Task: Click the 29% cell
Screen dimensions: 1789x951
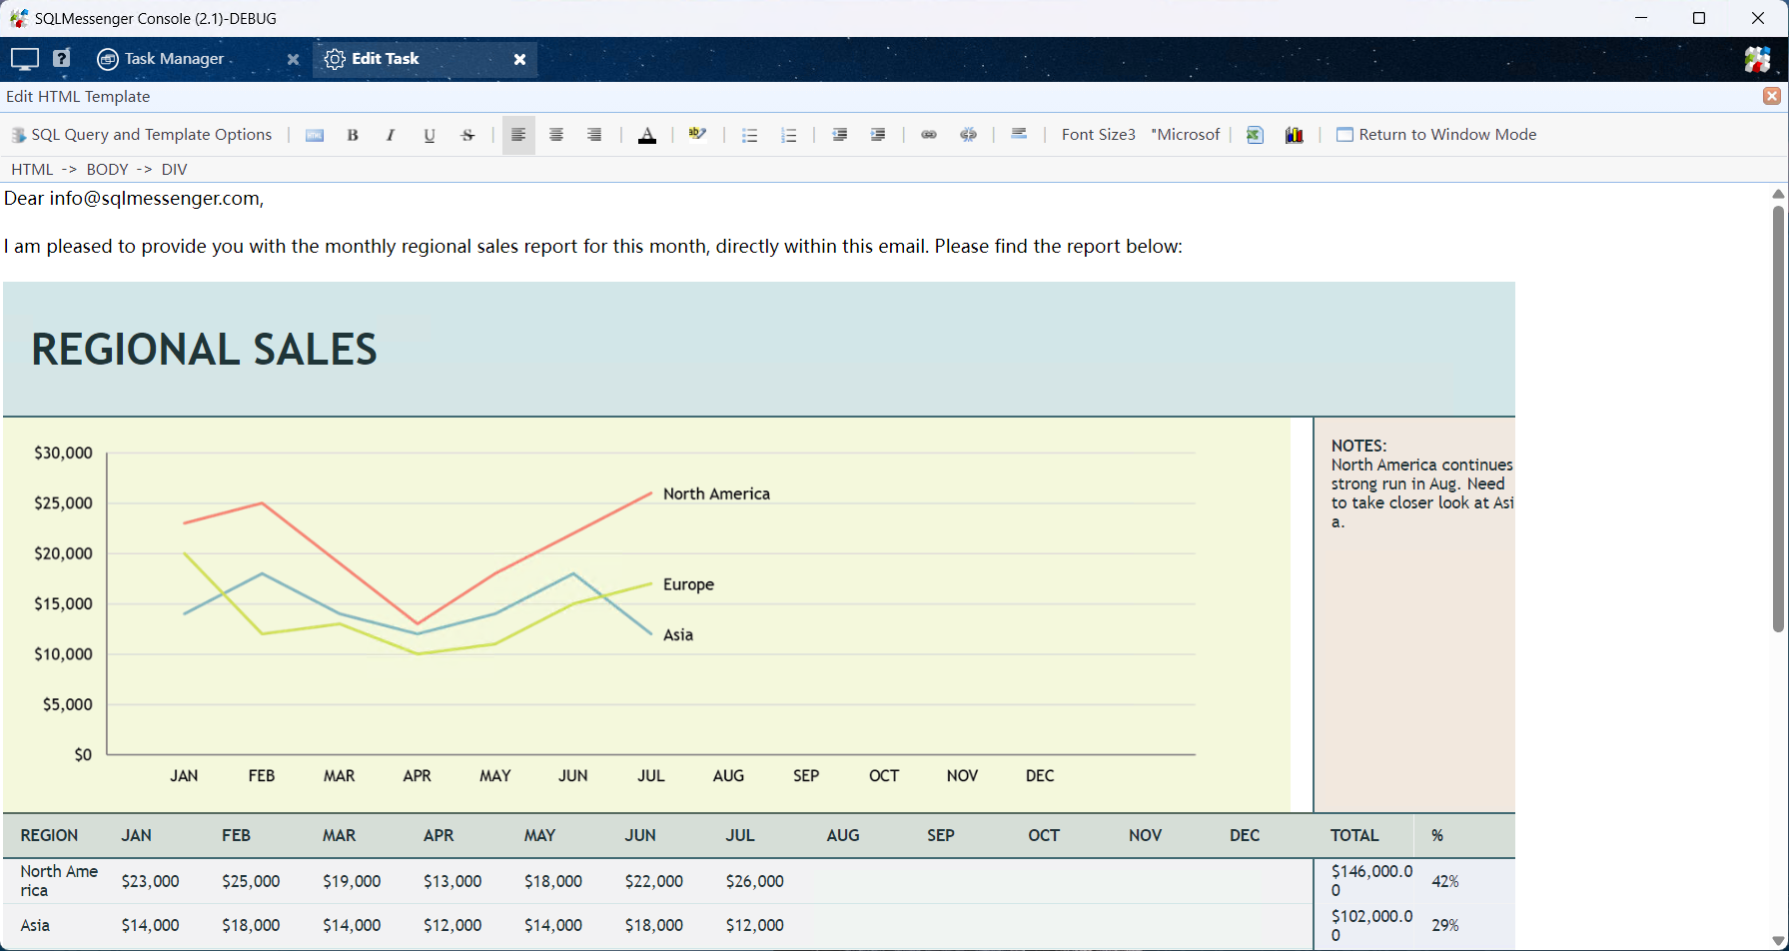Action: coord(1445,925)
